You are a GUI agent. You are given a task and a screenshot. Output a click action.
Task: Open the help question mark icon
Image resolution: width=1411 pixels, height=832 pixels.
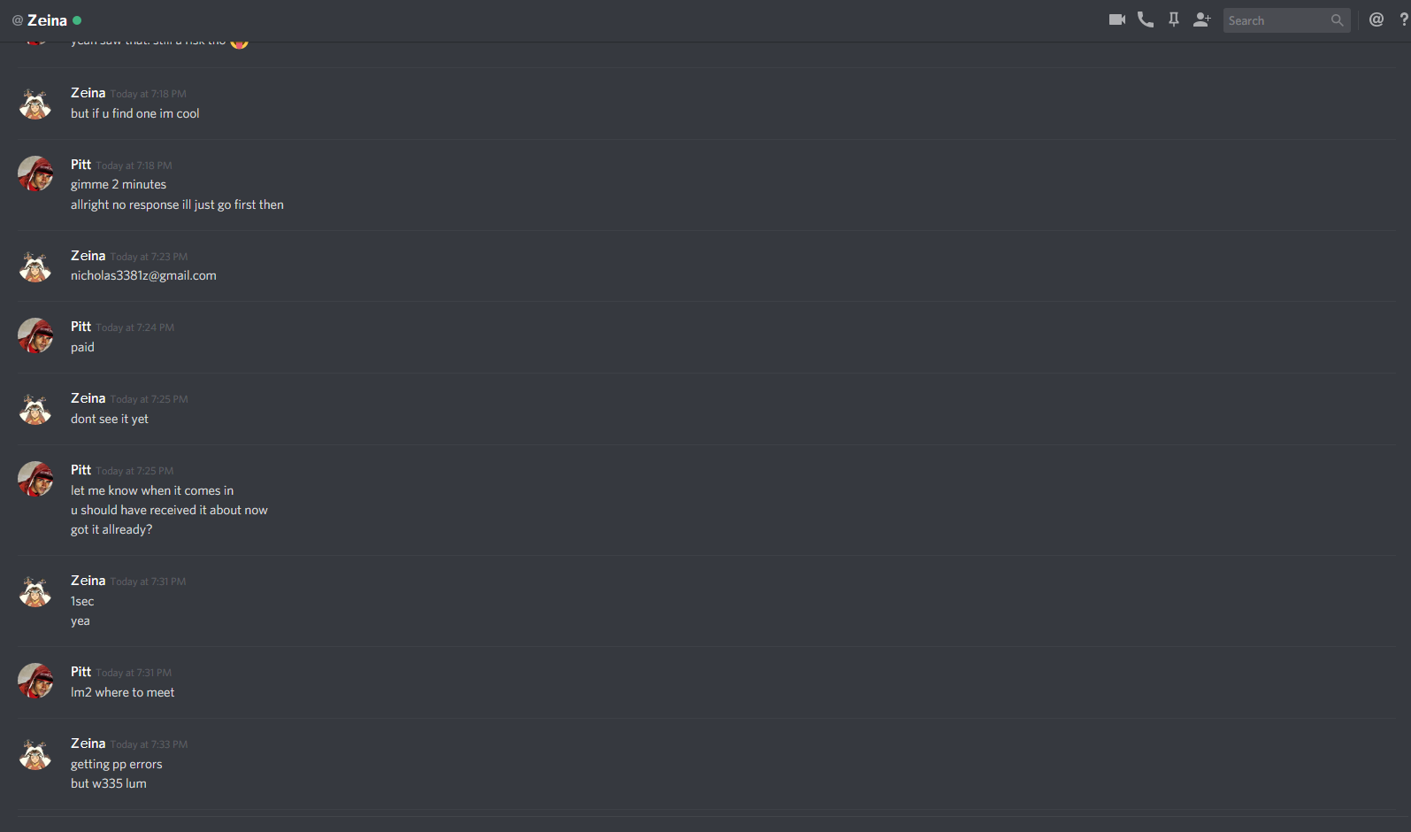pos(1404,19)
